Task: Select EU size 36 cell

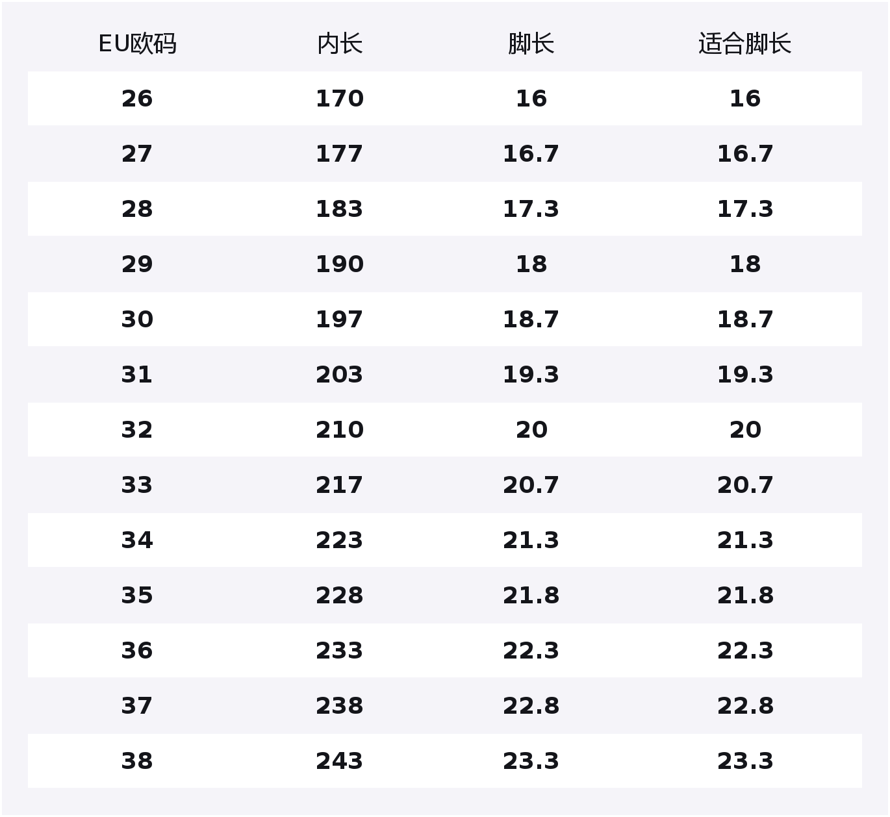Action: [137, 651]
